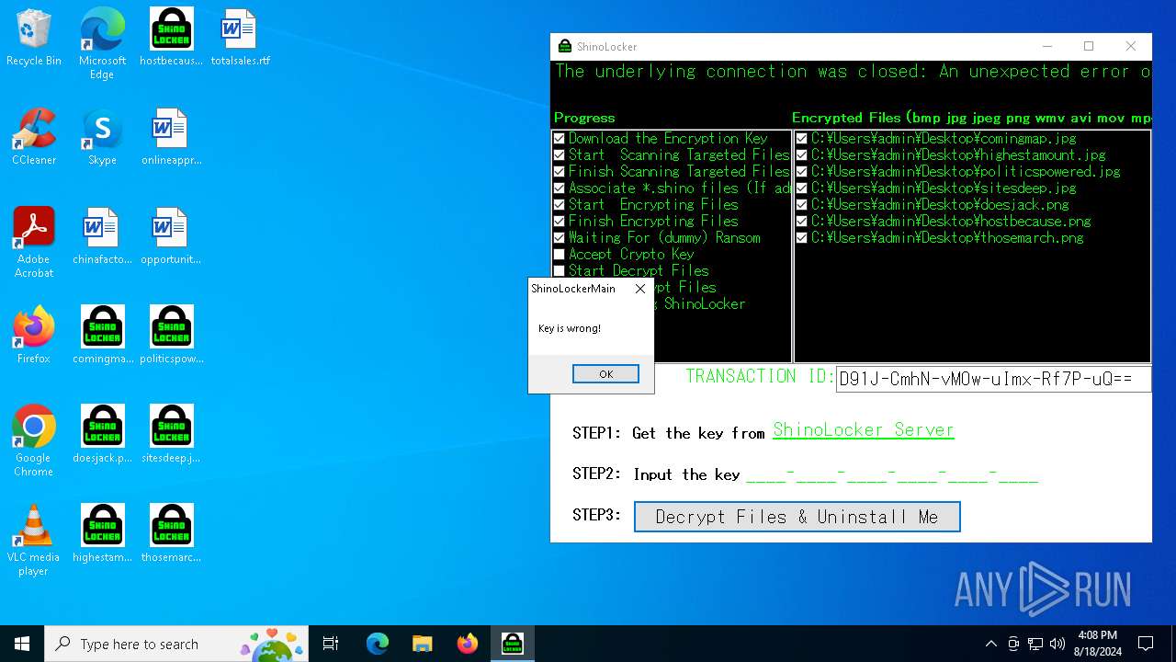Toggle Waiting For (dummy) Ransom checkbox

(560, 238)
